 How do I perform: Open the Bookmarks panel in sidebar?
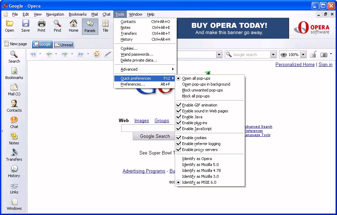tap(14, 73)
